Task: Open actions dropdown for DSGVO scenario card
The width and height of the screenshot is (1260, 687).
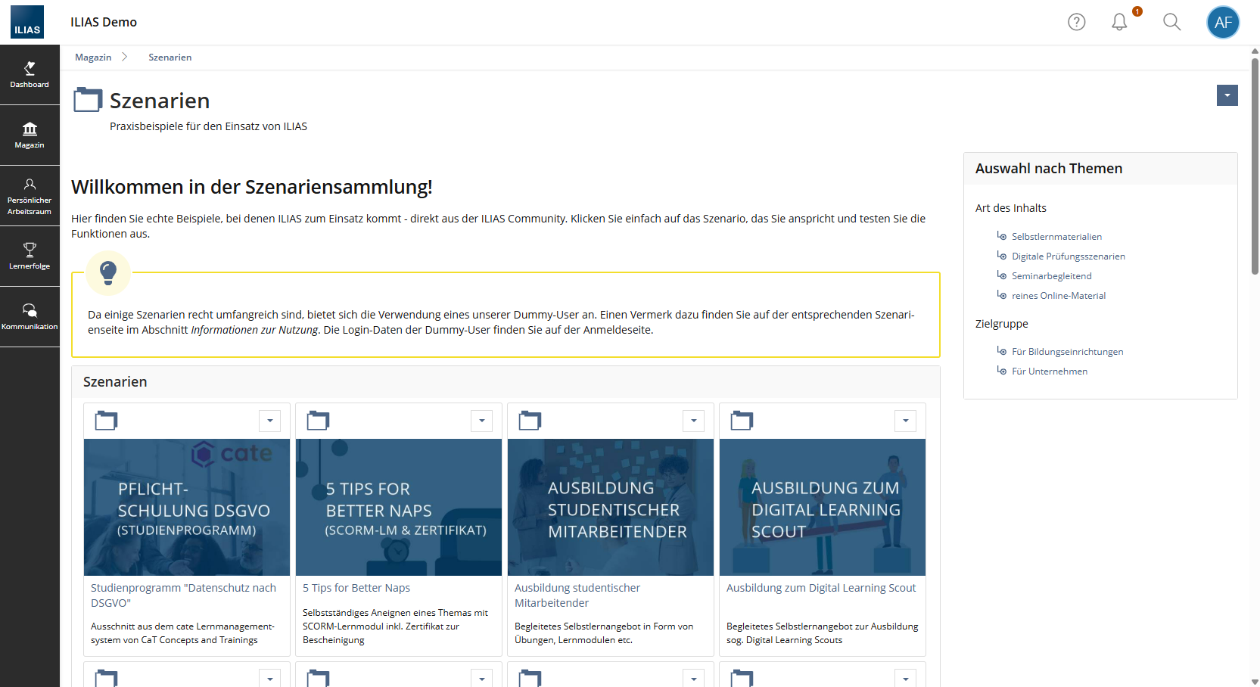Action: 269,421
